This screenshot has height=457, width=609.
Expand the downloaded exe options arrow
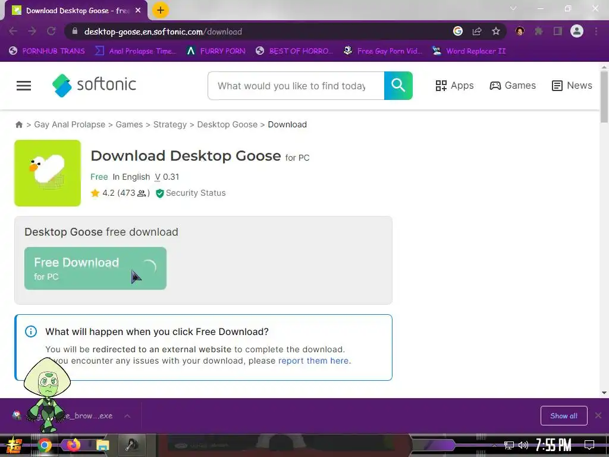[x=127, y=416]
